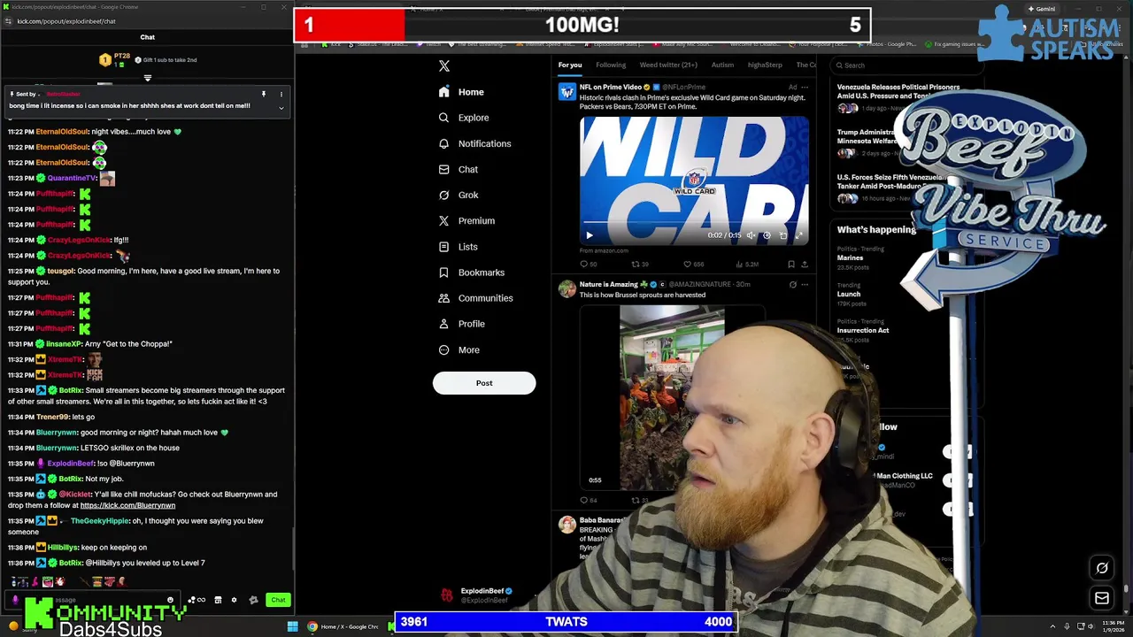
Task: Open more options on NFL ad post
Action: tap(804, 87)
